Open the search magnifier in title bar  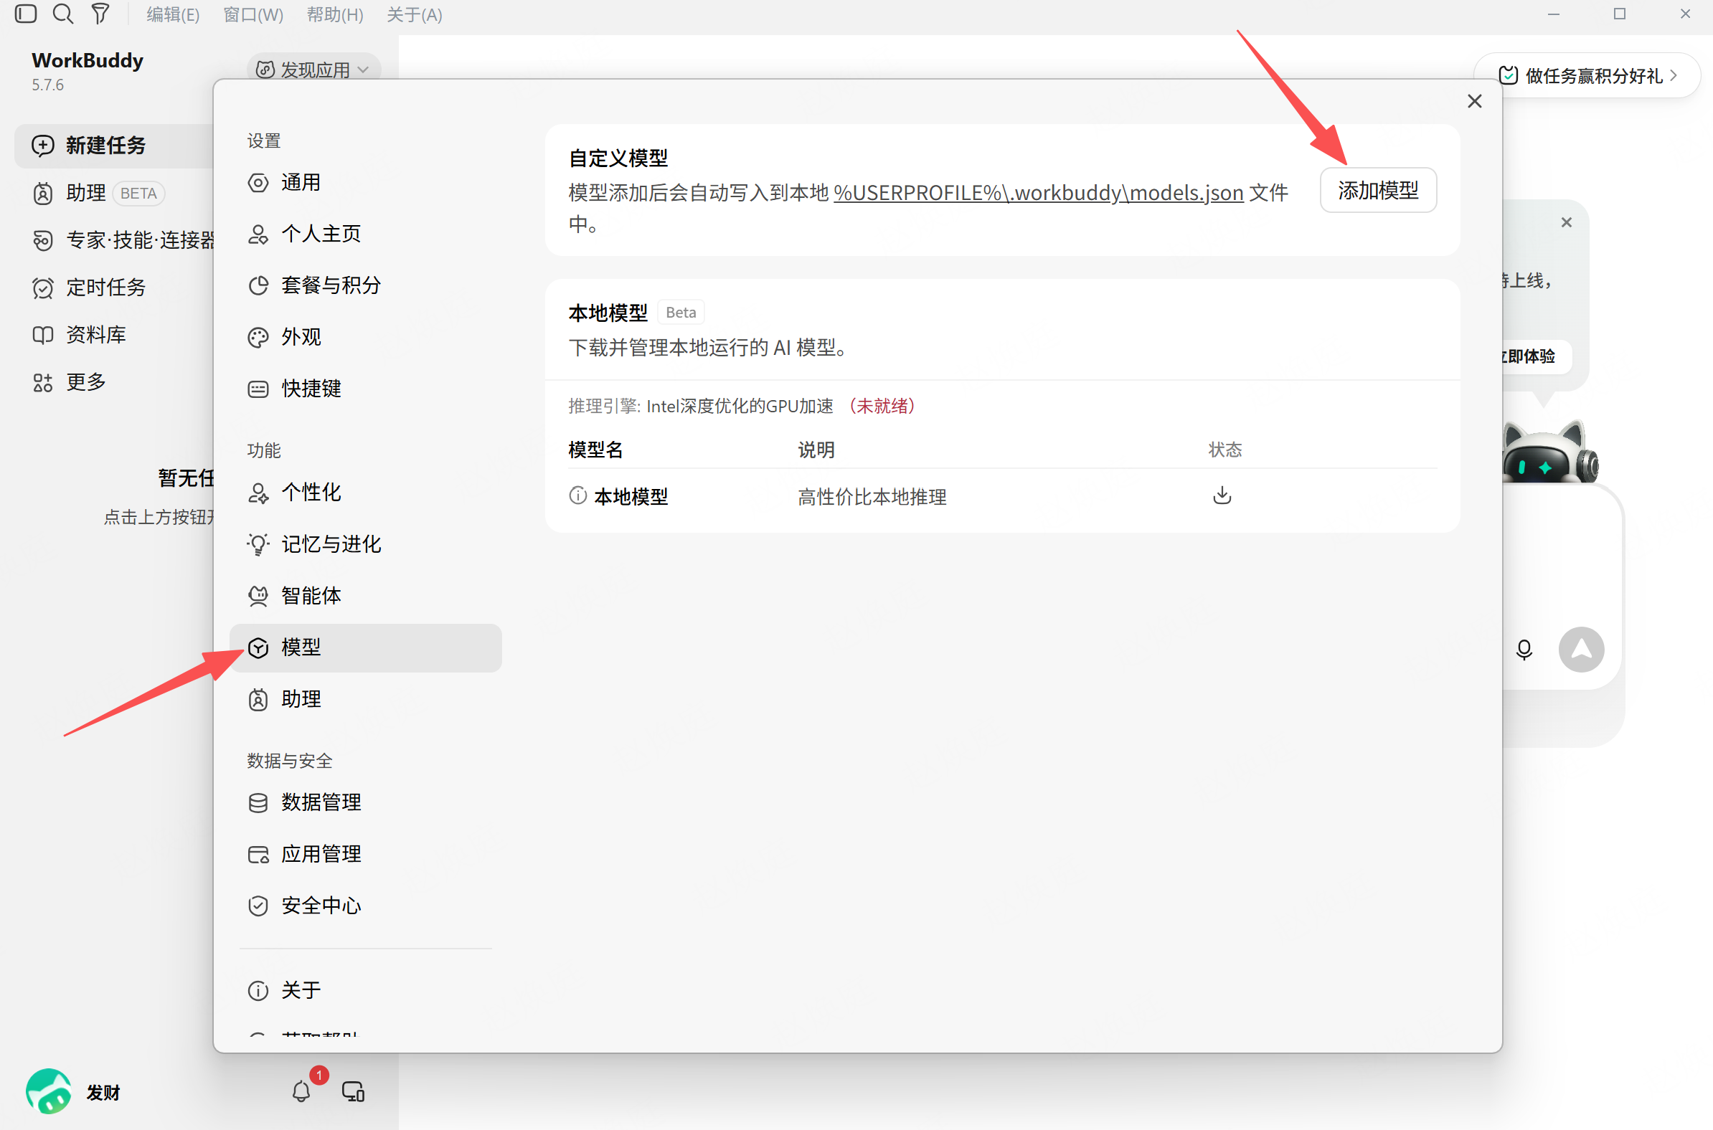[x=63, y=14]
